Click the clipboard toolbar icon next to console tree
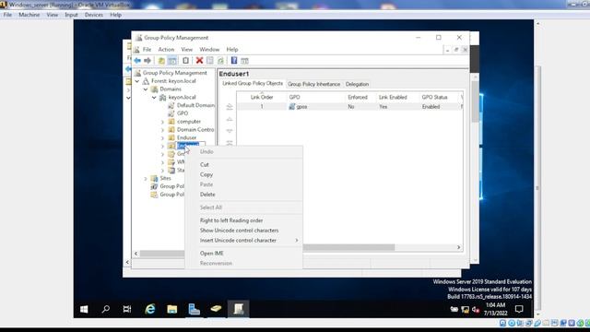 [186, 61]
